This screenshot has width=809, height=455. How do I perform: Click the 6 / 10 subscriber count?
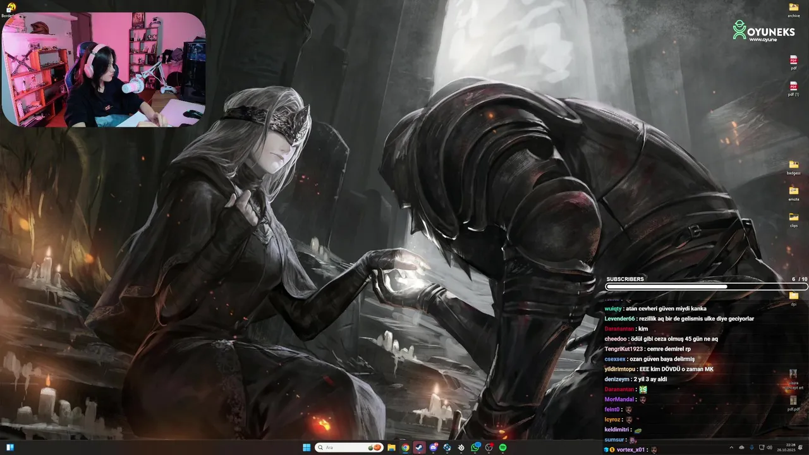pos(800,279)
